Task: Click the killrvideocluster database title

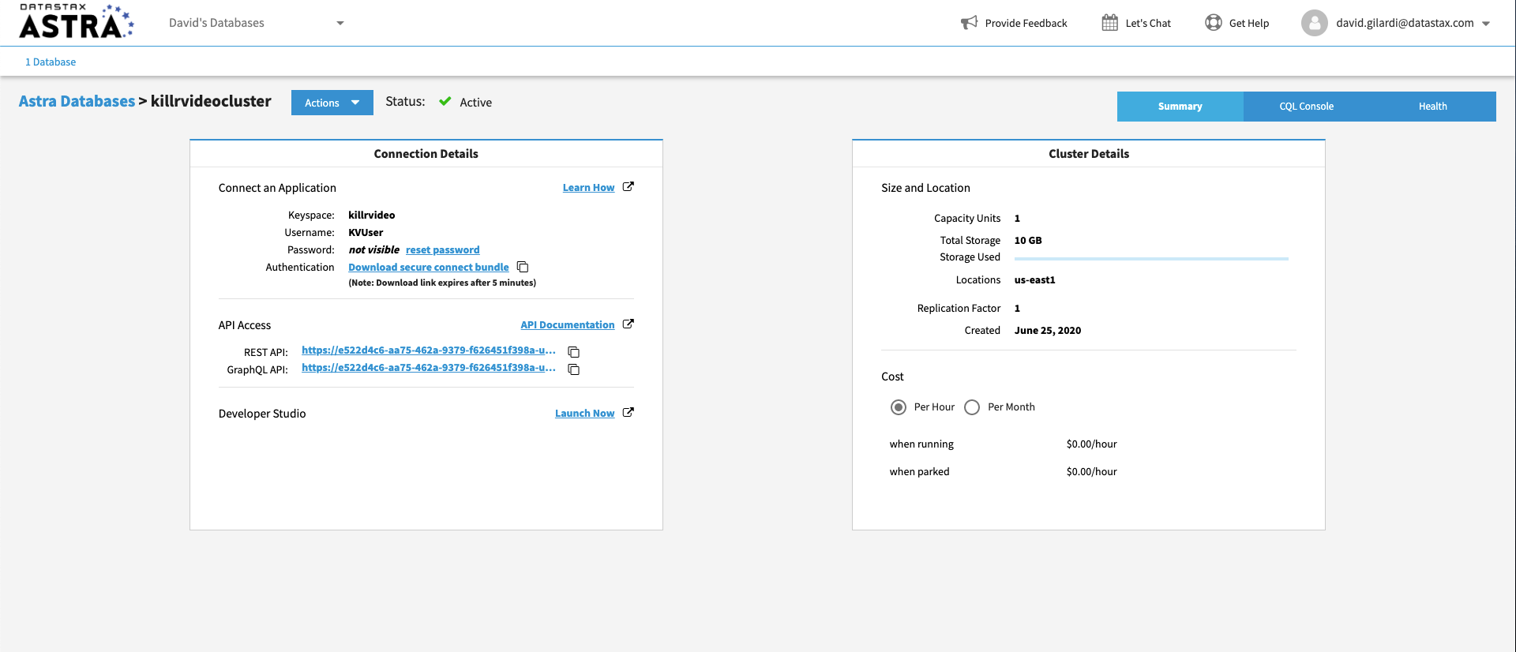Action: click(x=211, y=101)
